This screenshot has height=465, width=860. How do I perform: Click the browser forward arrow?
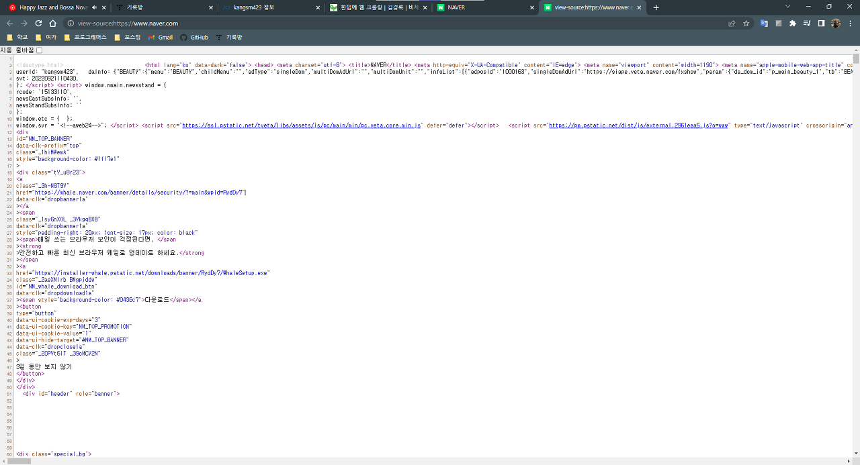24,23
